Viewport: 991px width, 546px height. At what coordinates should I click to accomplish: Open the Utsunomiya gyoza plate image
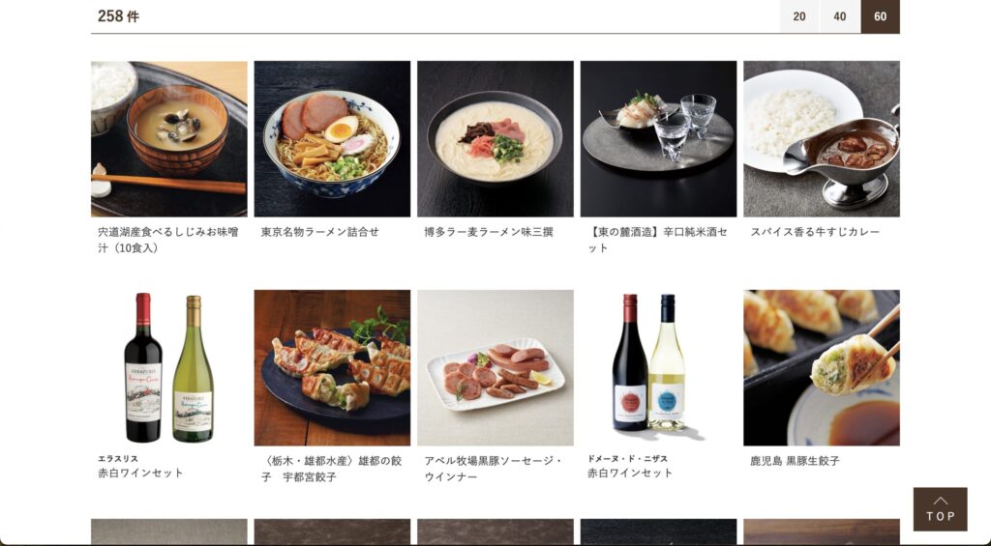point(332,368)
